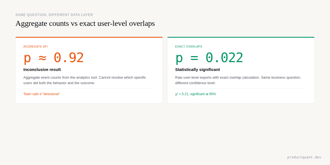Image resolution: width=330 pixels, height=165 pixels.
Task: Select the 'Statistically significant' heading
Action: pos(197,70)
